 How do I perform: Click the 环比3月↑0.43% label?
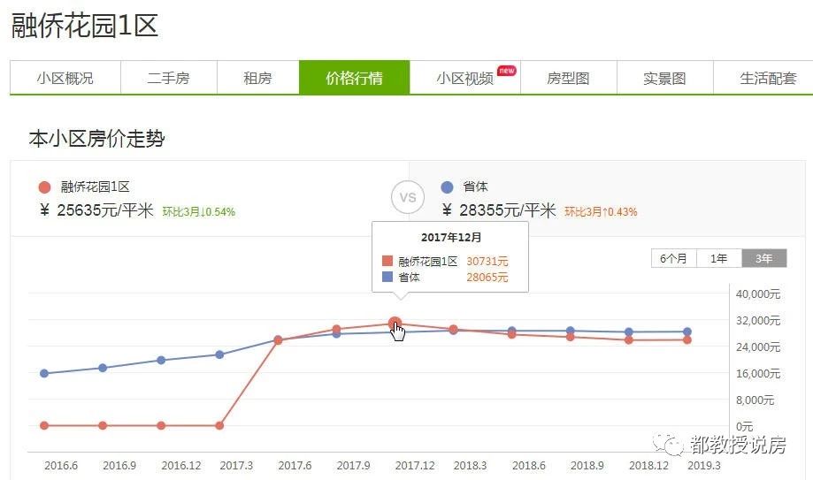click(601, 211)
